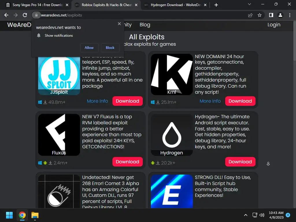Click the 'All Exploits' heading
Screen dimensions: 296x222
147,37
